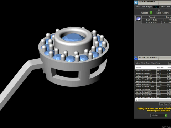
Task: Click the quantity 14 cell
Action: (164, 20)
